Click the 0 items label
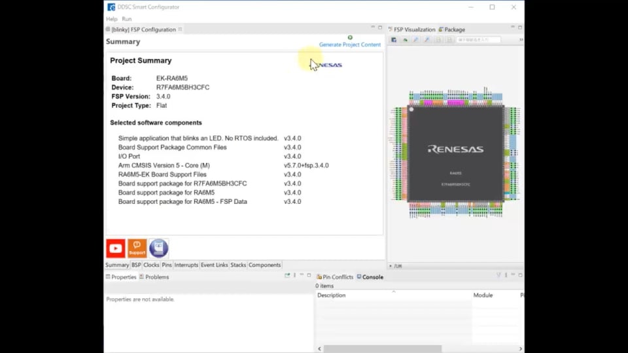 click(324, 286)
